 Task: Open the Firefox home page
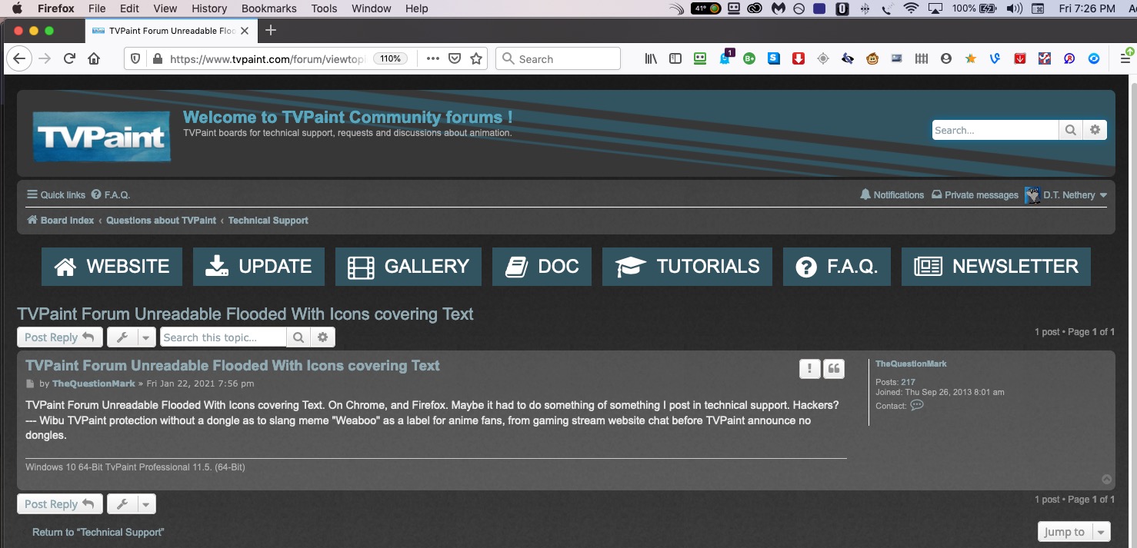point(94,59)
